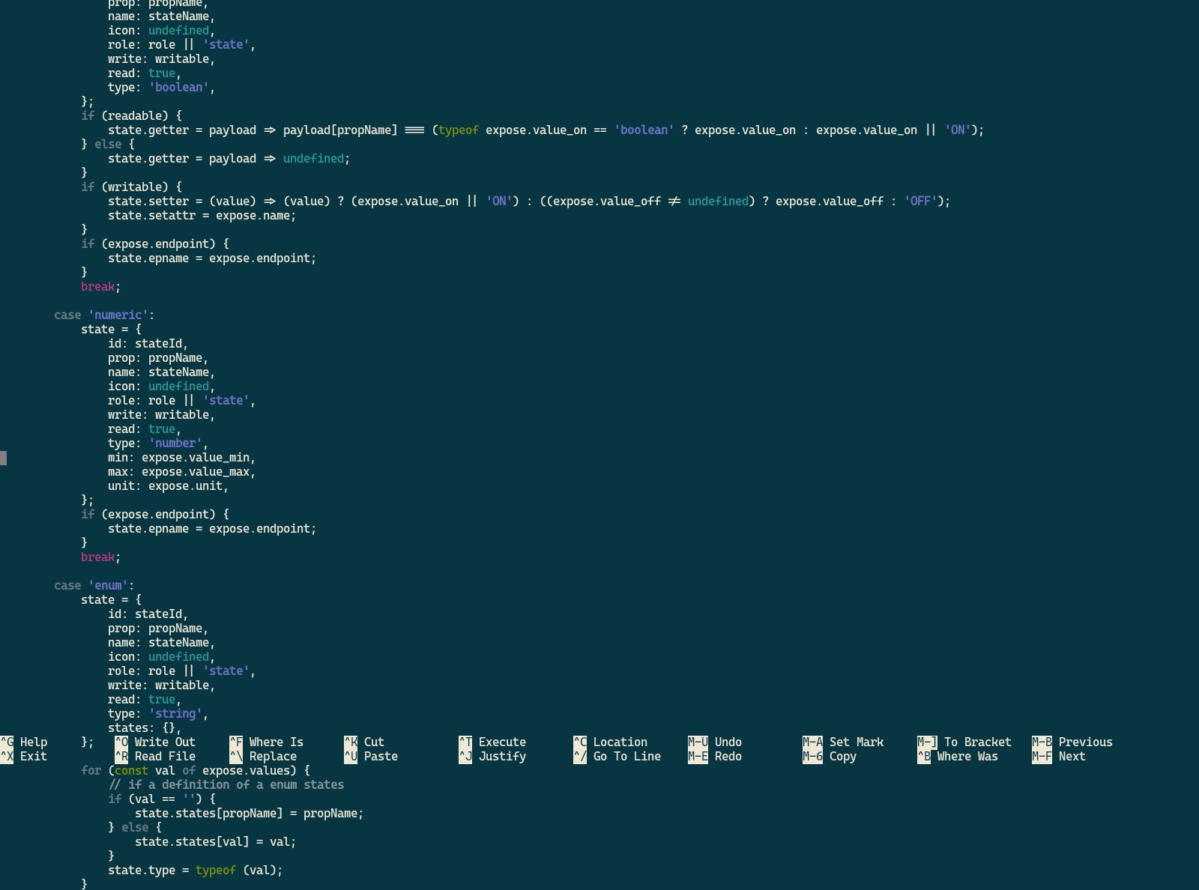Click the "max: expose.value_max," line
The width and height of the screenshot is (1199, 890).
[x=181, y=472]
